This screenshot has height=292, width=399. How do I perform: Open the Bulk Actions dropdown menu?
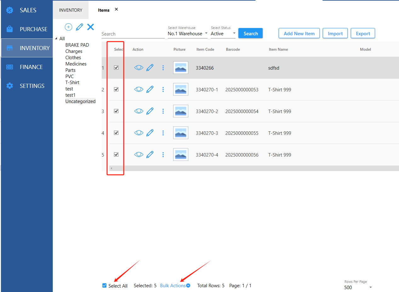pyautogui.click(x=175, y=286)
